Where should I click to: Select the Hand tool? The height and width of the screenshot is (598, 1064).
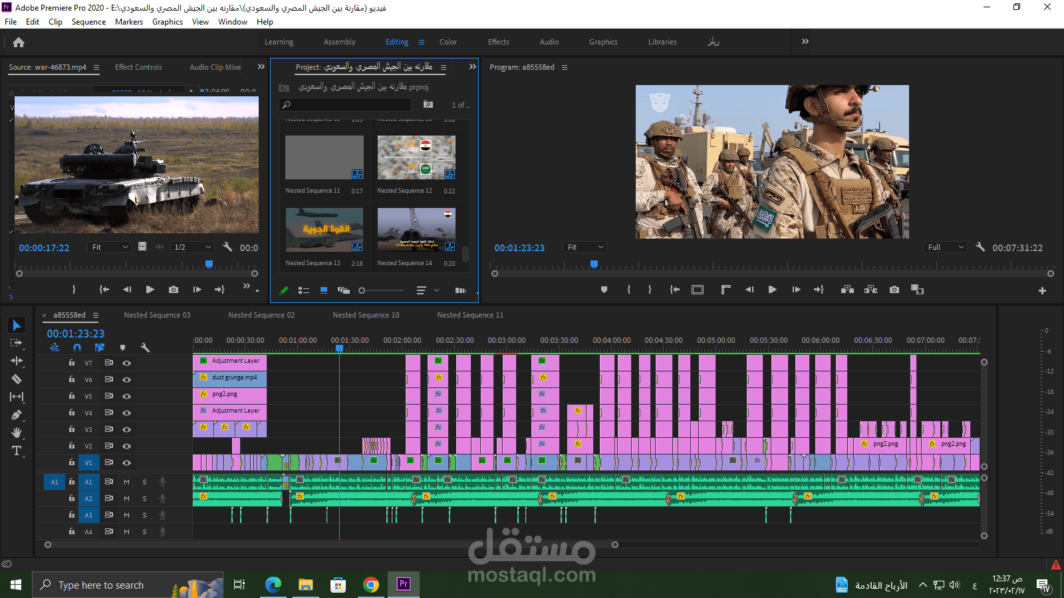17,433
